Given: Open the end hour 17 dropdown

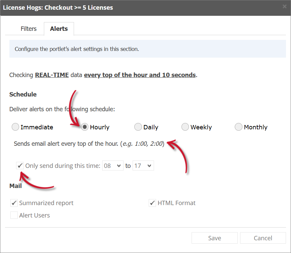Looking at the screenshot, I should [x=143, y=166].
